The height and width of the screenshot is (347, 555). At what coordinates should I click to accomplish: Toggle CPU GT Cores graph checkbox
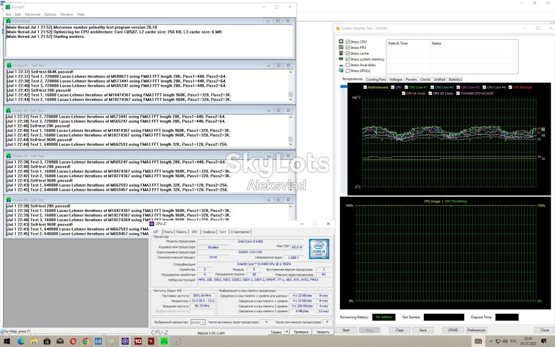tap(430, 93)
